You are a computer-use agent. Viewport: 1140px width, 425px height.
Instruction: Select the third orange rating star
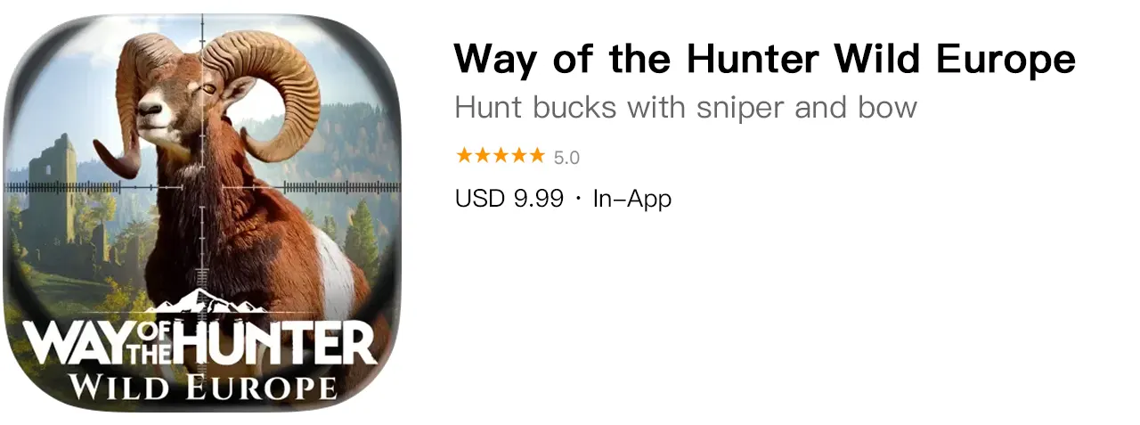[x=500, y=156]
